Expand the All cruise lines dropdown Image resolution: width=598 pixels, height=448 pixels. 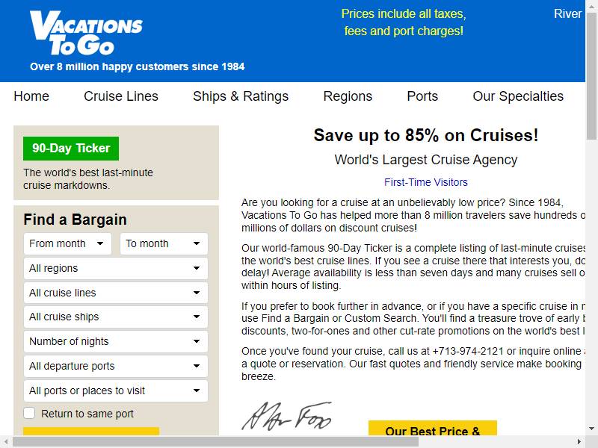[116, 293]
